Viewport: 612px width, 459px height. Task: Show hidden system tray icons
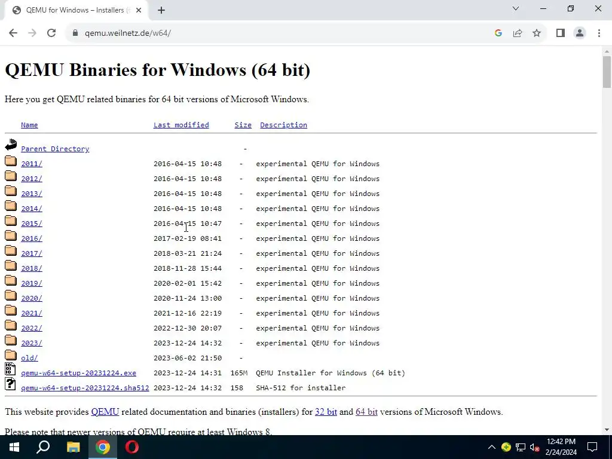tap(492, 447)
